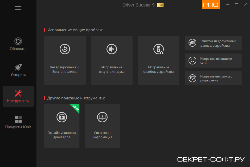The width and height of the screenshot is (250, 167).
Task: Click the muted speaker icon
Action: tap(112, 49)
